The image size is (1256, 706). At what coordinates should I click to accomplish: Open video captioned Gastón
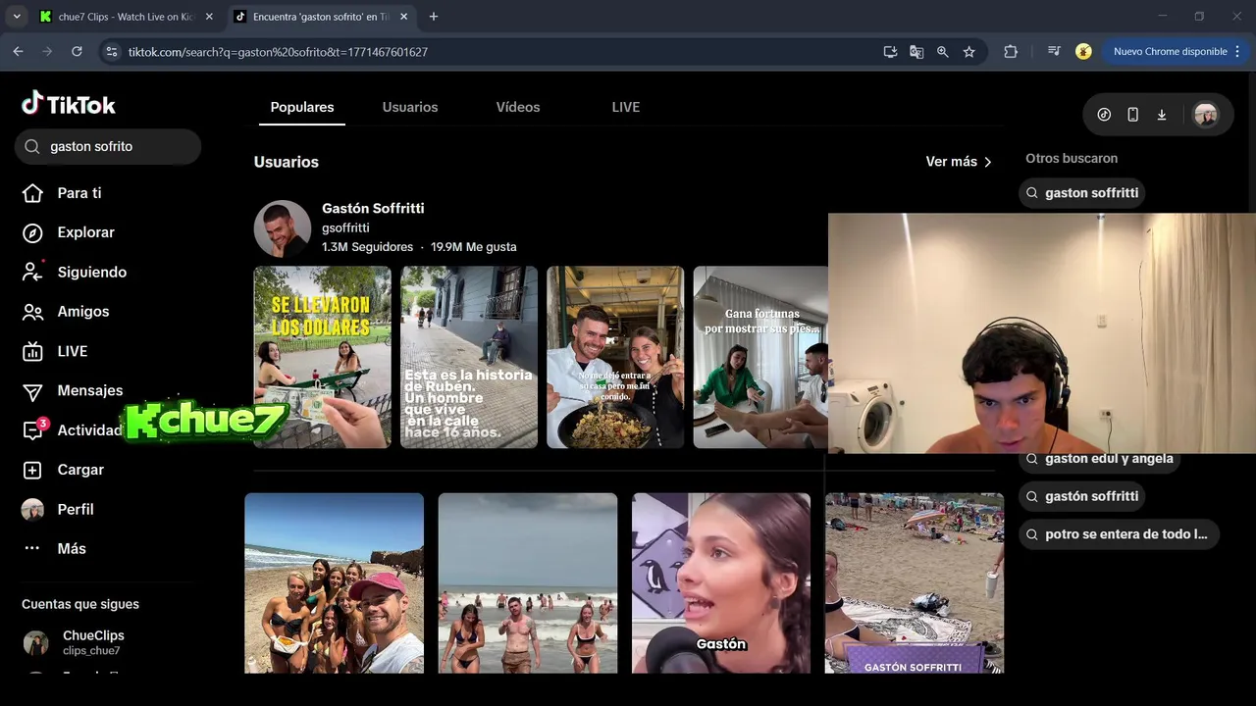tap(721, 582)
